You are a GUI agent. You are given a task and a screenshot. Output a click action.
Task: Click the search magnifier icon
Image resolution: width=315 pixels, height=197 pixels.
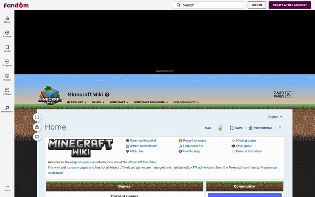pos(178,5)
